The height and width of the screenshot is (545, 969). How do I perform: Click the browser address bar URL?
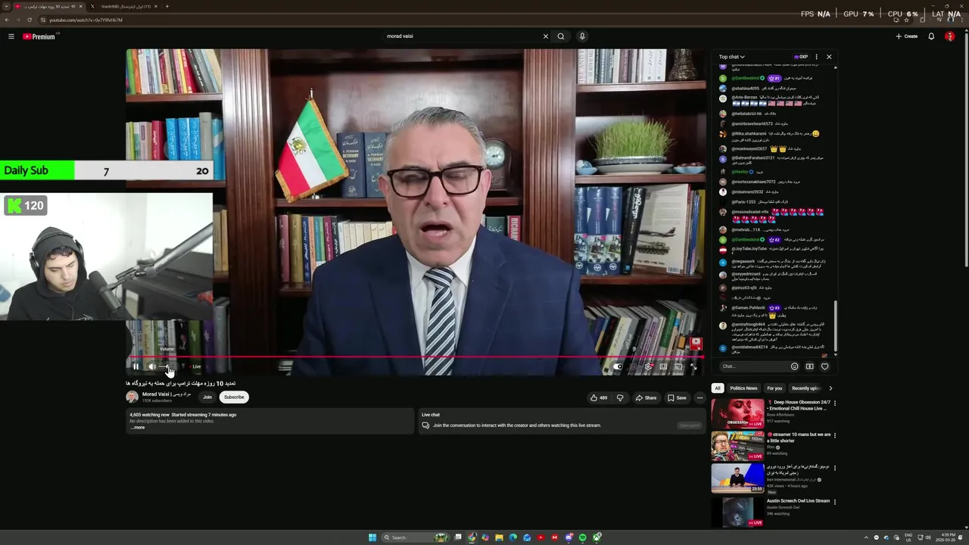click(86, 20)
